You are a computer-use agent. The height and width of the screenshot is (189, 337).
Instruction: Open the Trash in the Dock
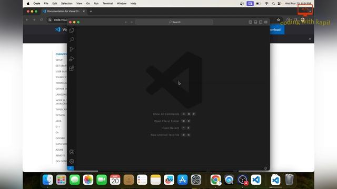[289, 180]
